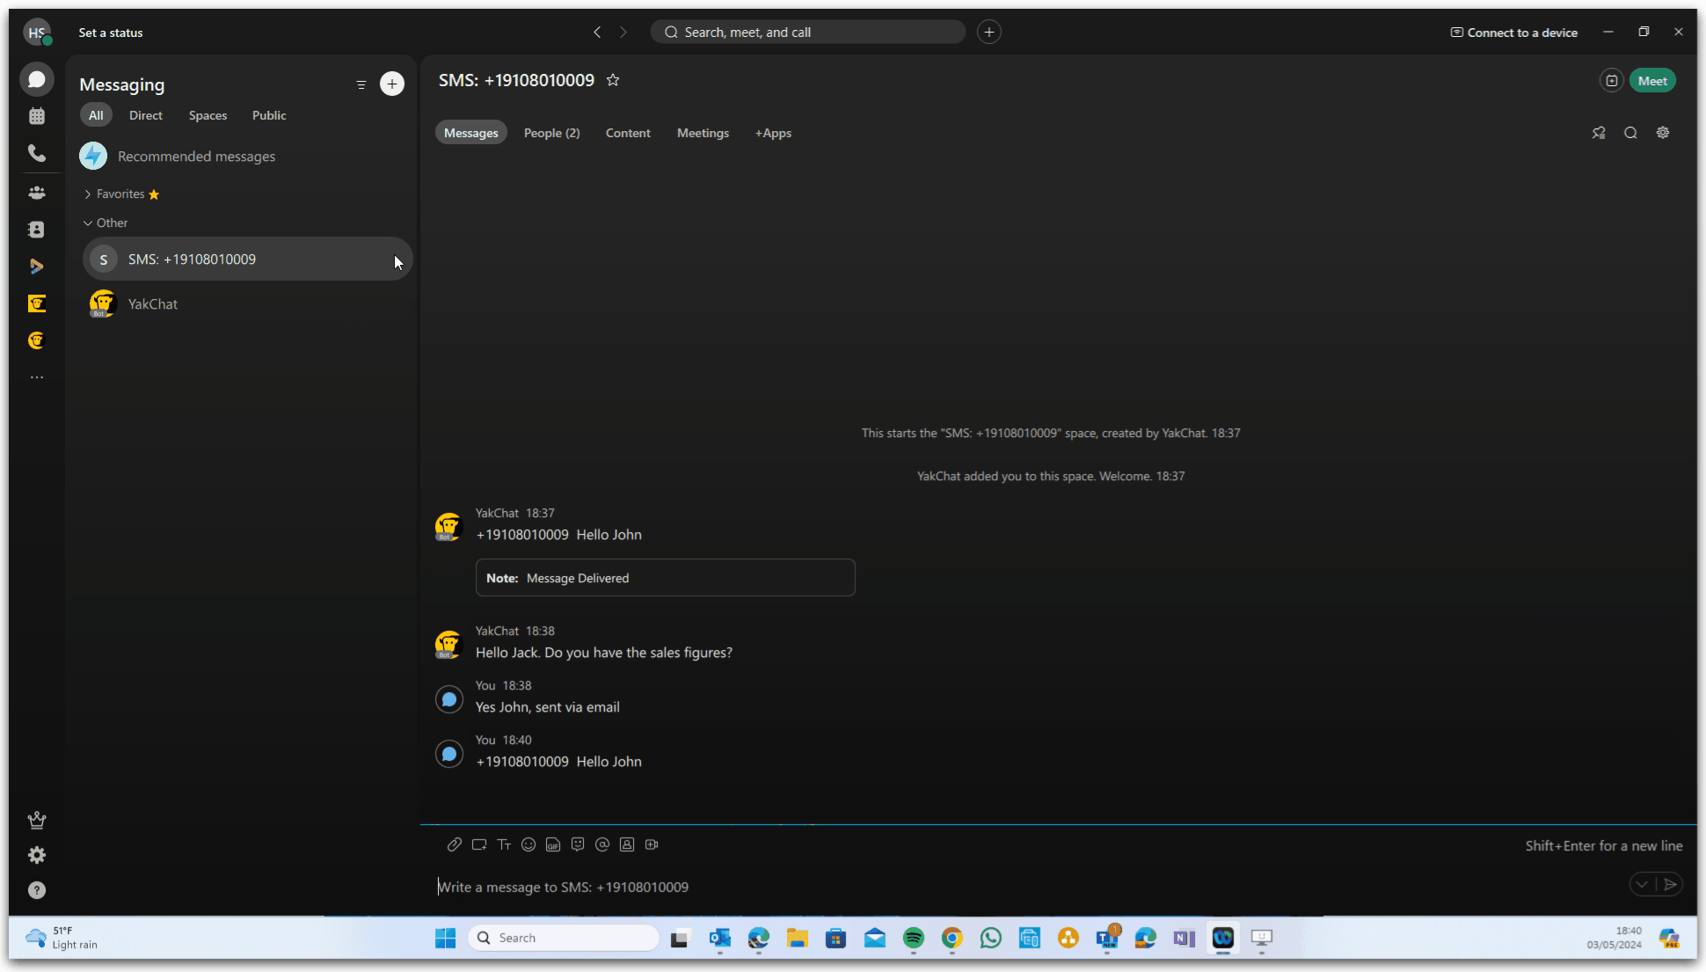The height and width of the screenshot is (972, 1706).
Task: Open WhatsApp from the Windows taskbar
Action: (x=991, y=939)
